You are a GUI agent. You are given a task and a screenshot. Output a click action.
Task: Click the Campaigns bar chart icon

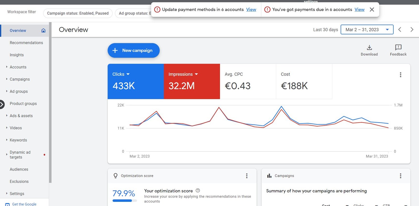coord(269,176)
